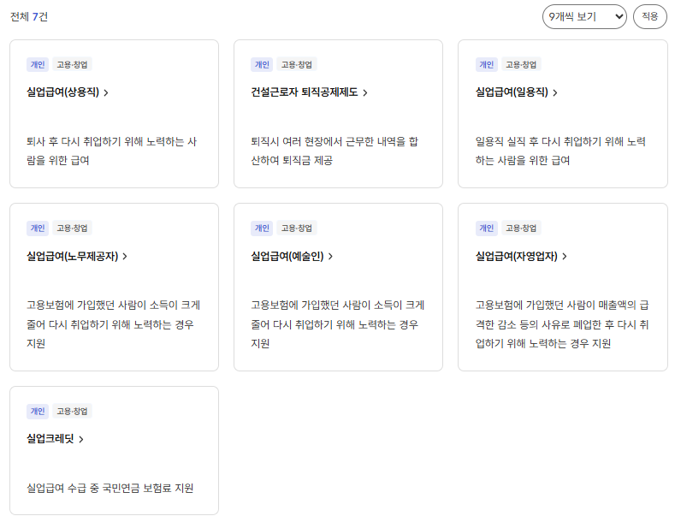This screenshot has height=522, width=675.
Task: Open the 실업급여(자영업자) title link
Action: pos(516,256)
